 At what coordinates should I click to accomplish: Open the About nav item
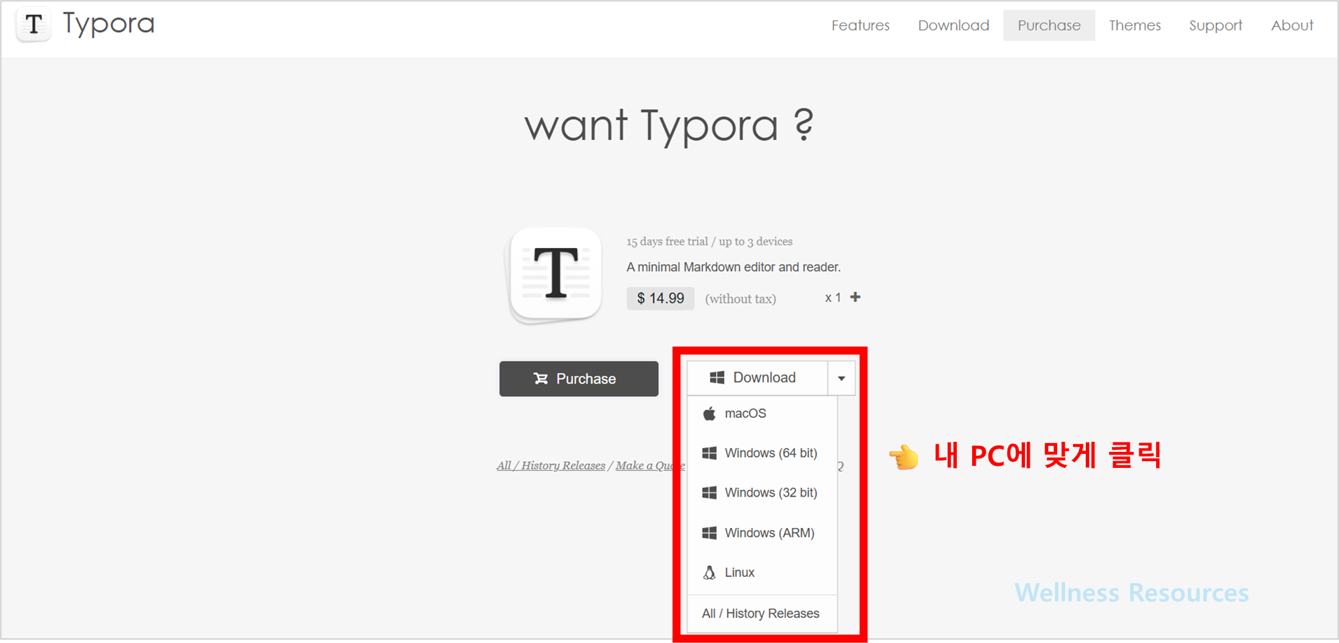click(1292, 25)
